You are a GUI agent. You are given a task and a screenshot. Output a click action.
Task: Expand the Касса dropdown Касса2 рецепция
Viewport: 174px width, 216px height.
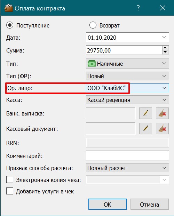127,100
